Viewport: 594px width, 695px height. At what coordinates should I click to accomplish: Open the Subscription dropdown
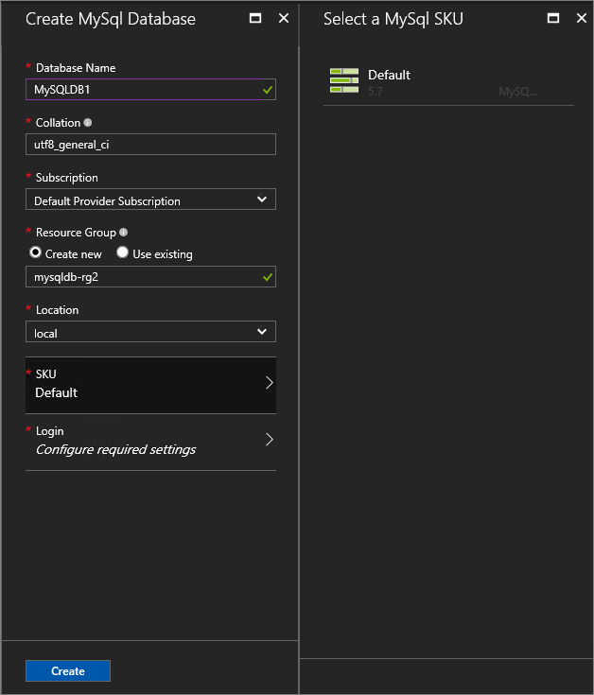click(150, 200)
